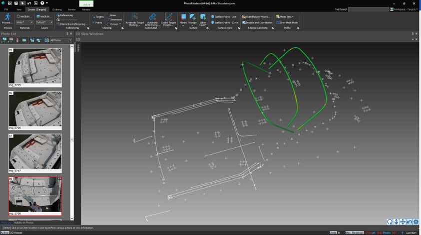This screenshot has width=421, height=235.
Task: Click the Process running-man icon
Action: (7, 17)
